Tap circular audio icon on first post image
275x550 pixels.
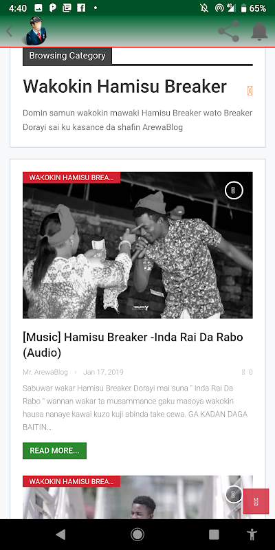234,190
